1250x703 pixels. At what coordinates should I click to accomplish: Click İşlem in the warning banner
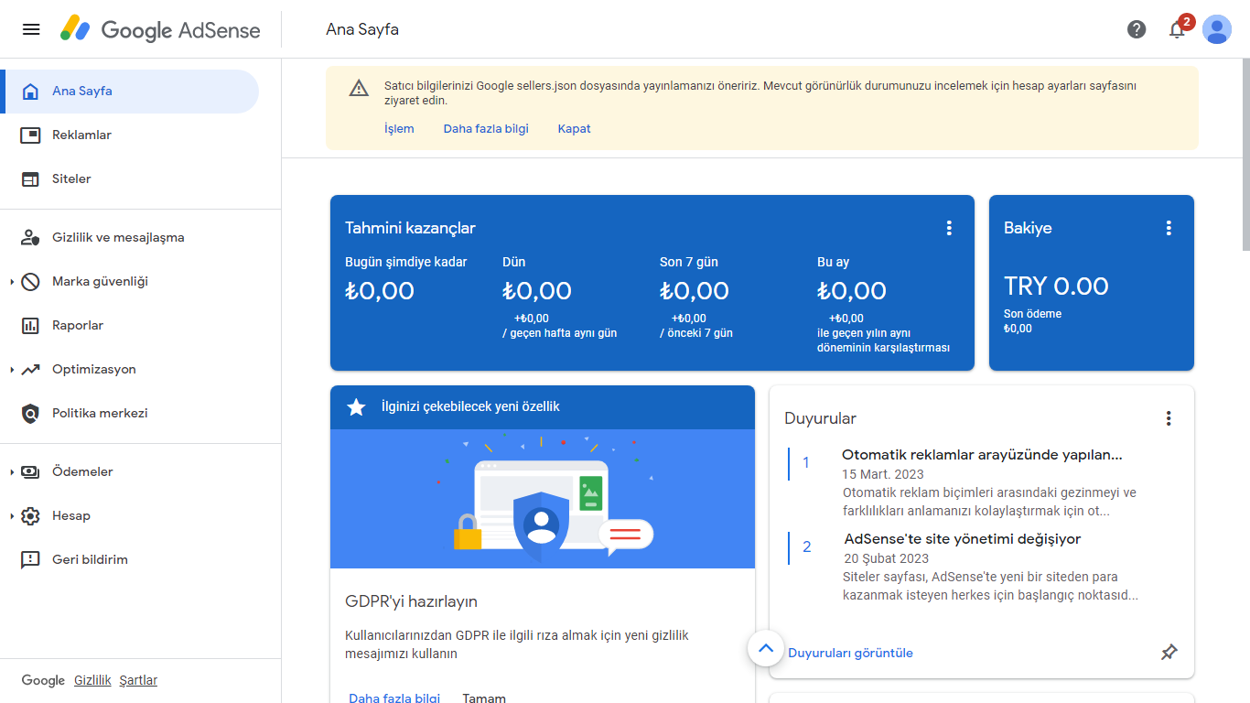399,129
